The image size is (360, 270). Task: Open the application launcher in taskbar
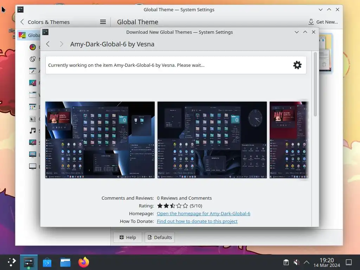[11, 262]
